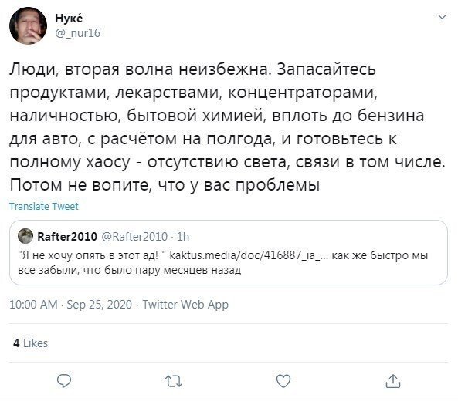The height and width of the screenshot is (405, 458).
Task: Click the reply speech bubble icon
Action: (x=64, y=381)
